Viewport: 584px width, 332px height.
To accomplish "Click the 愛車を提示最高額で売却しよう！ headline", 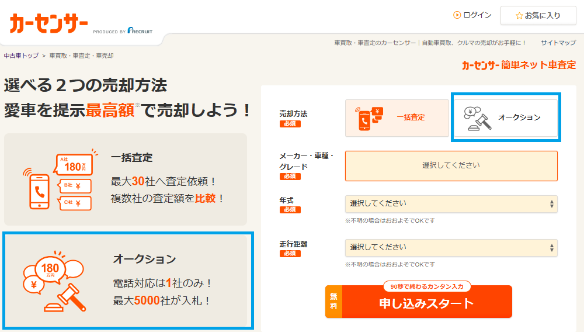I will click(x=128, y=110).
